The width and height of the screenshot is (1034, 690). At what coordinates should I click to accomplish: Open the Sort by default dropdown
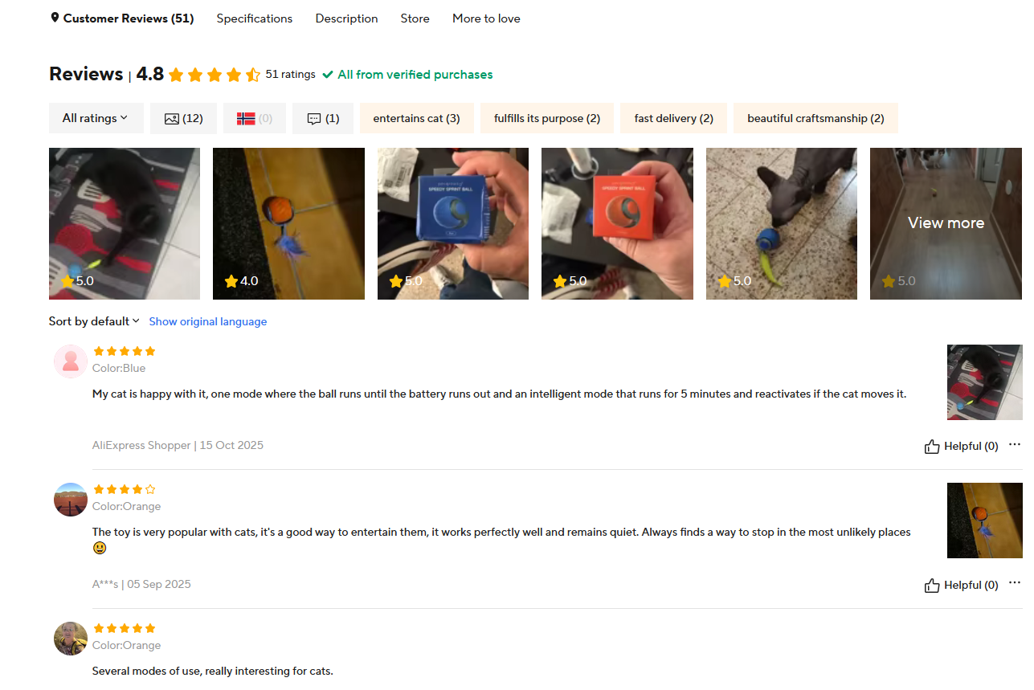click(94, 321)
